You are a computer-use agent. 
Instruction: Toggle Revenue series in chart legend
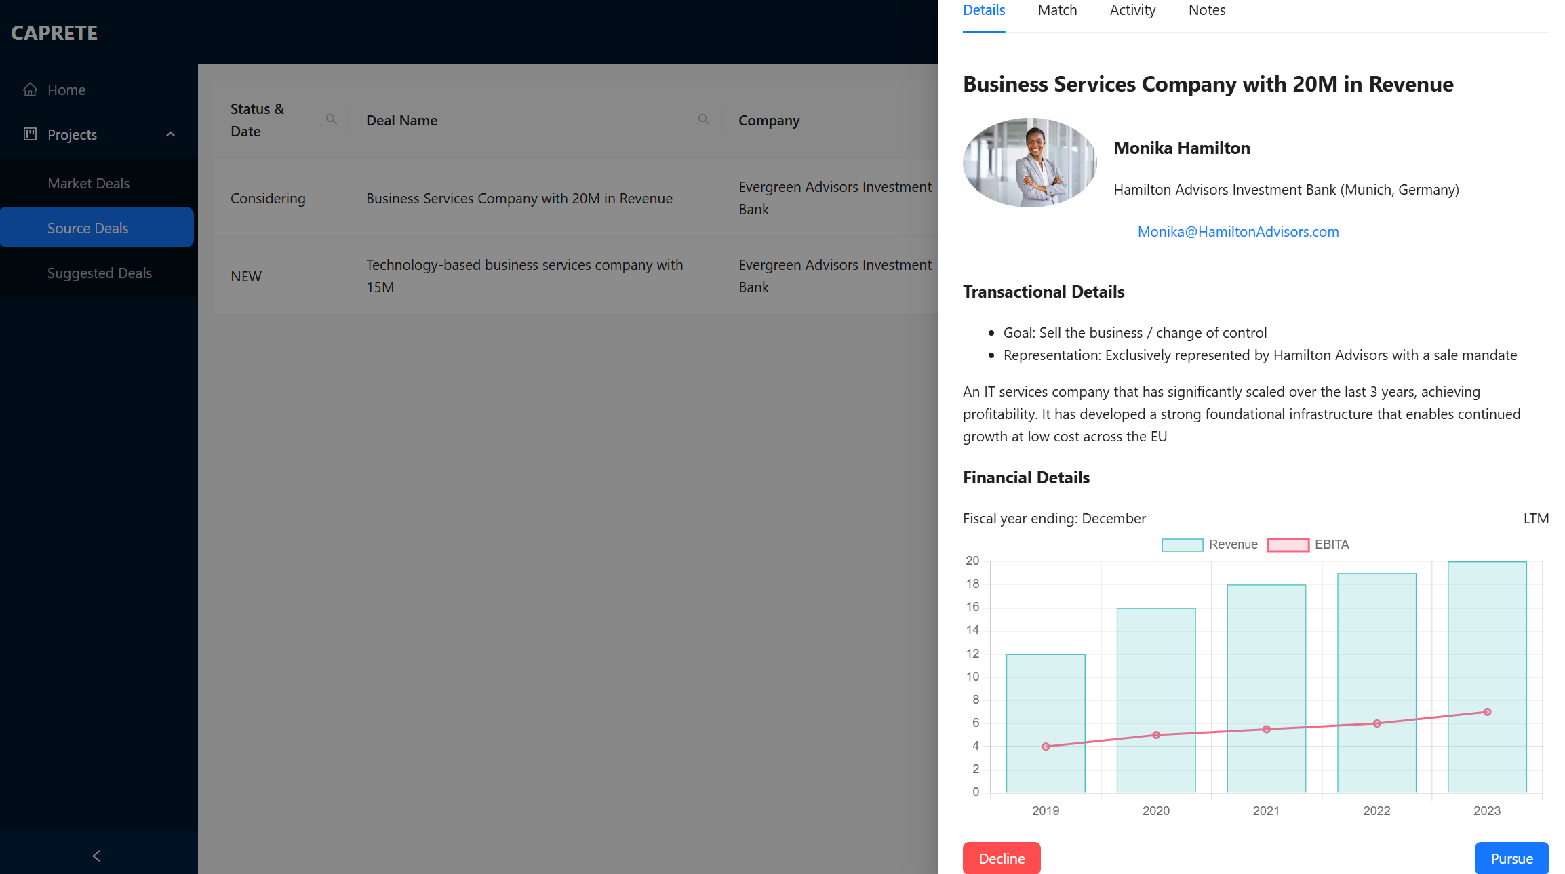[x=1209, y=544]
